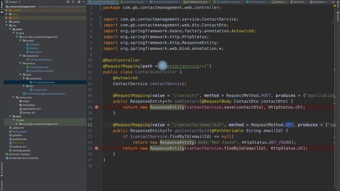Screen dimensions: 340x191
Task: Click the highlighted GET on line 21
Action: [289, 125]
